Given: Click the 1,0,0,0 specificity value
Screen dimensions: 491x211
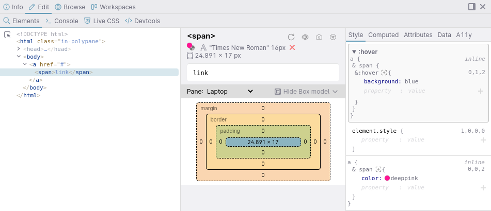Looking at the screenshot, I should point(473,131).
